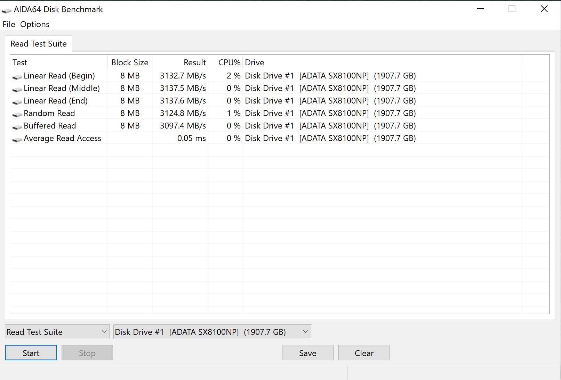
Task: Clear the benchmark results
Action: [x=364, y=353]
